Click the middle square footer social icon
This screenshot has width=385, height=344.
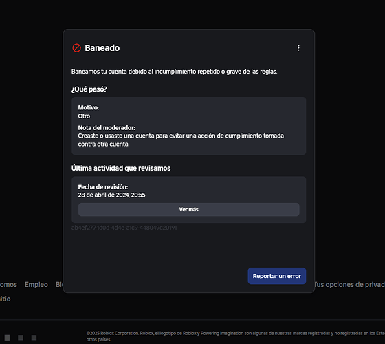coord(21,338)
